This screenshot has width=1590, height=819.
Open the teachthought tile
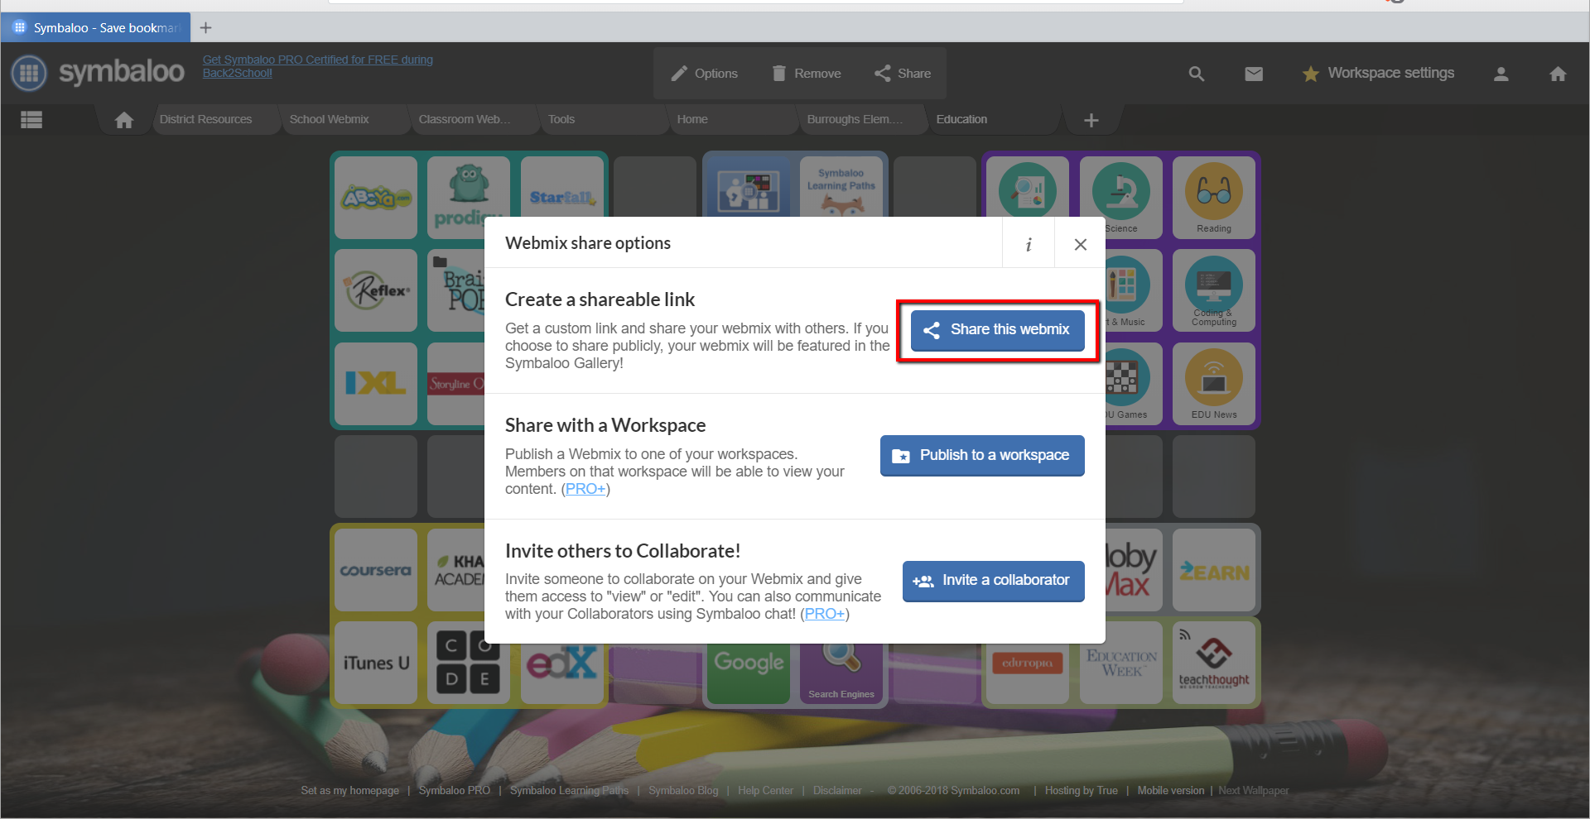1214,663
